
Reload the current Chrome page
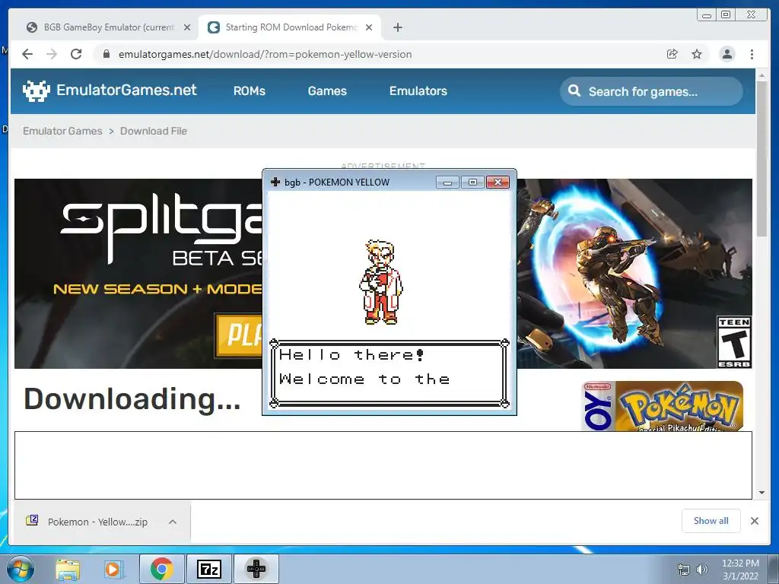pyautogui.click(x=76, y=54)
